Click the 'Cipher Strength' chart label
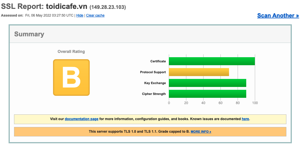Viewport: 305px width, 149px height. (x=154, y=94)
